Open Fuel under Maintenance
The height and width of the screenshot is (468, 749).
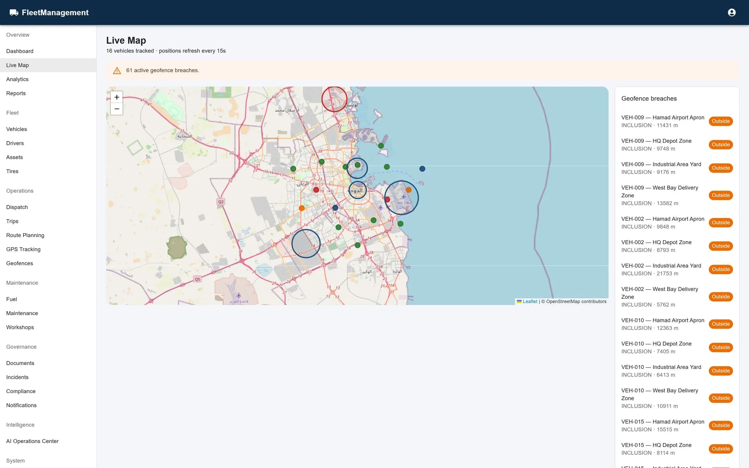[48, 299]
